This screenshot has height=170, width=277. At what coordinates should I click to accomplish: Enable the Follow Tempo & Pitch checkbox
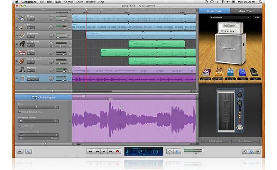(x=20, y=112)
